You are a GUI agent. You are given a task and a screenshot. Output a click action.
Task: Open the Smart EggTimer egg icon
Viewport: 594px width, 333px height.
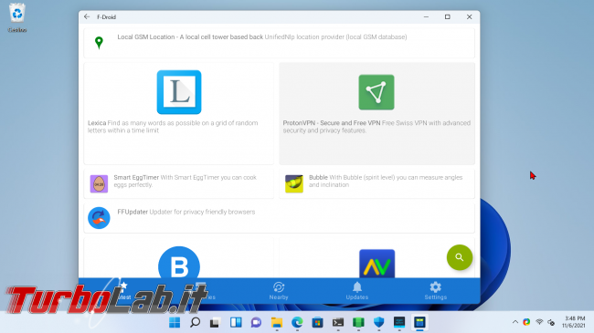click(99, 184)
